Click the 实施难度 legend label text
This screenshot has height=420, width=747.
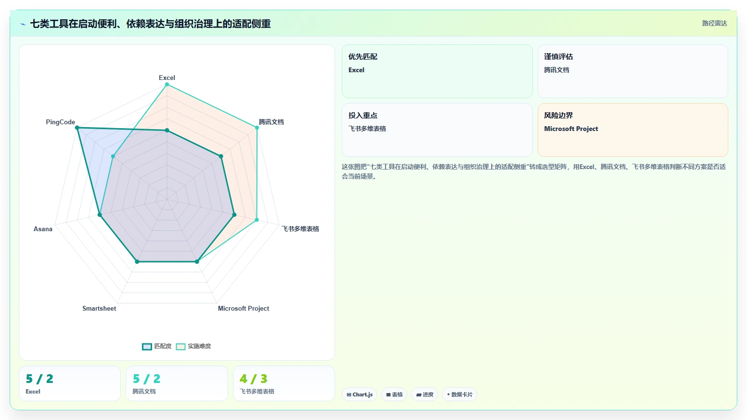[x=199, y=346]
